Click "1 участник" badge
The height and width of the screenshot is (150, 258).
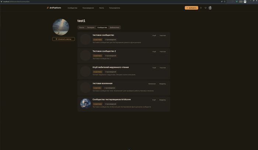point(97,88)
